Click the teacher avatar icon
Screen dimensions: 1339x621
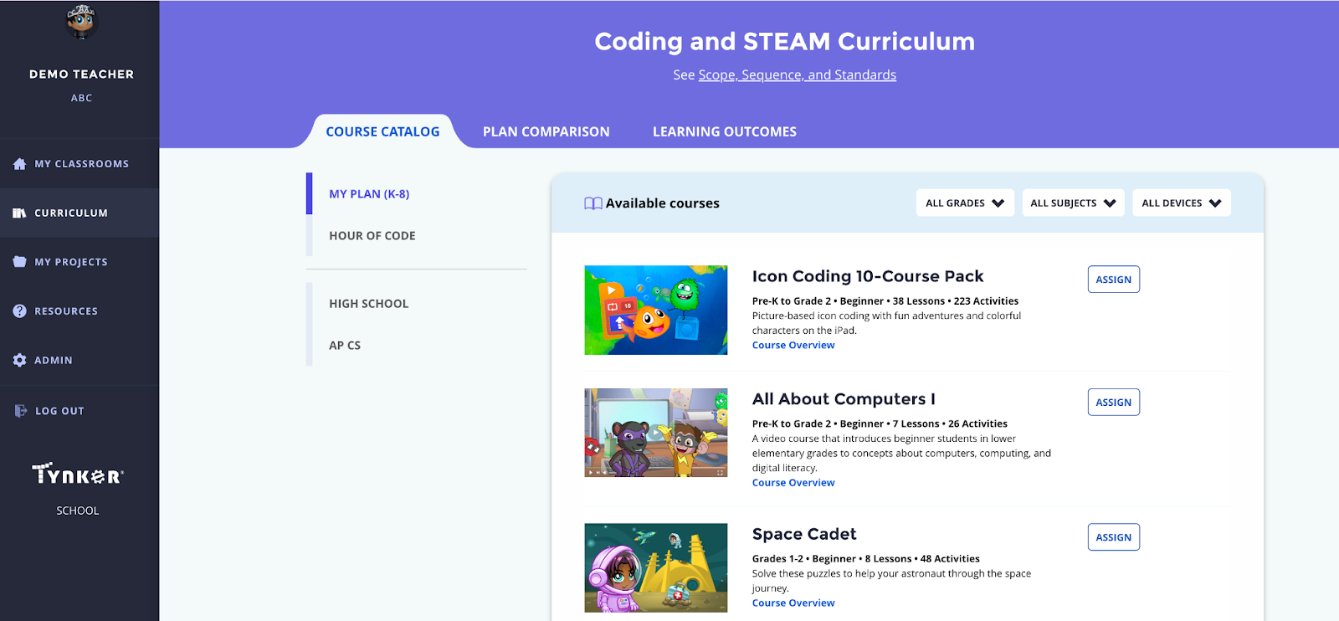tap(81, 21)
